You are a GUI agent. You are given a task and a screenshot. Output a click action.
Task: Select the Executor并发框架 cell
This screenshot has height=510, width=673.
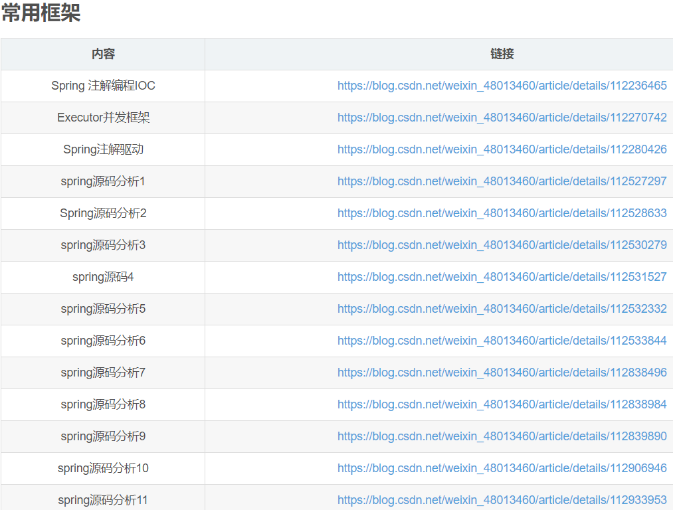[103, 118]
